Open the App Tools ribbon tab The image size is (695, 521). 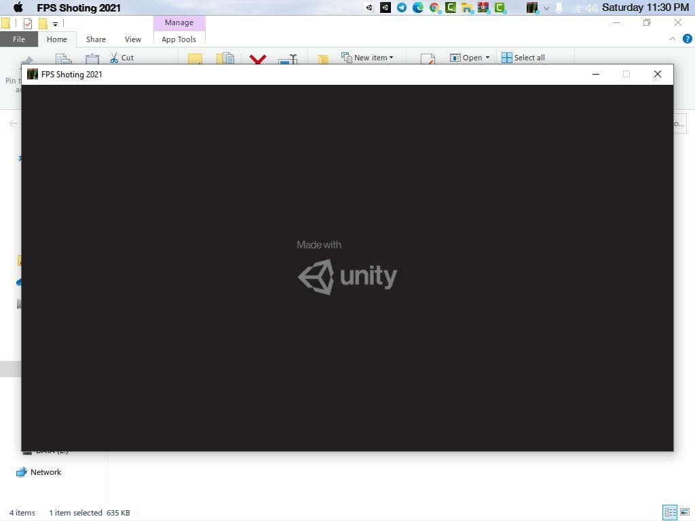click(x=179, y=39)
